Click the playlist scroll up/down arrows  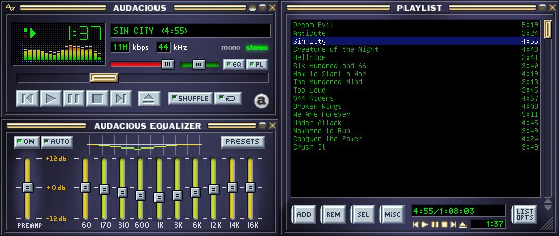[548, 204]
